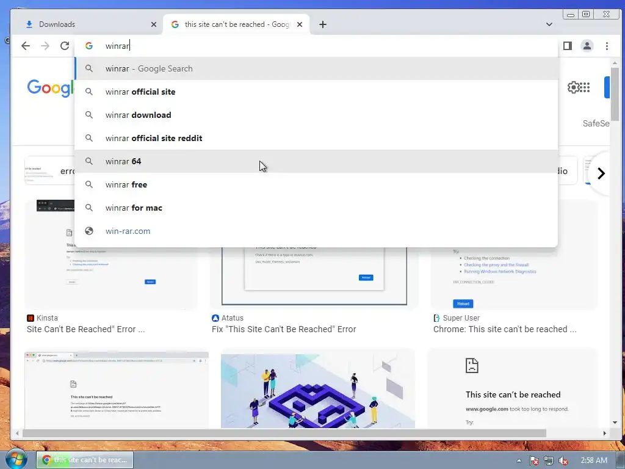Open the www.google.com took too long thumbnail
The width and height of the screenshot is (625, 469).
(x=512, y=389)
